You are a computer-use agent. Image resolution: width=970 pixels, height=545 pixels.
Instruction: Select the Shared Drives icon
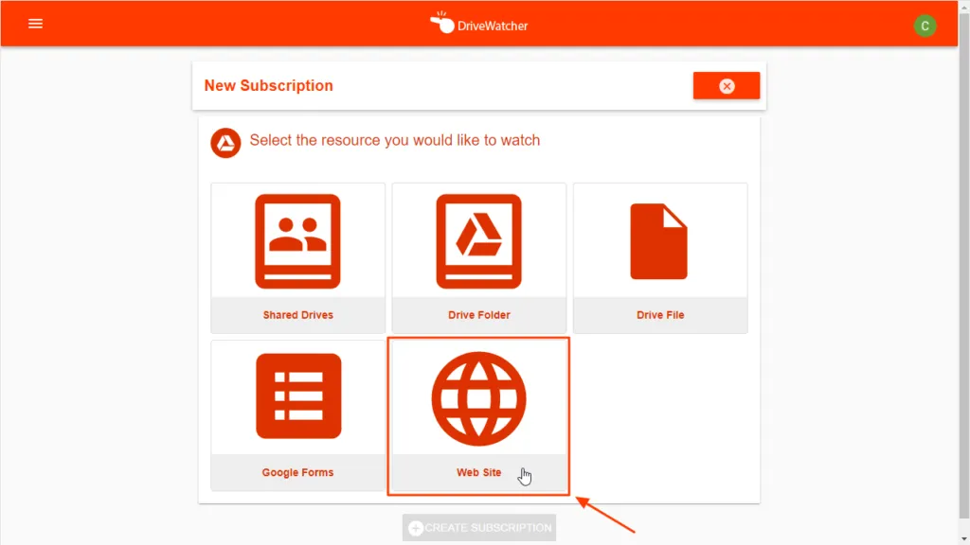point(297,241)
